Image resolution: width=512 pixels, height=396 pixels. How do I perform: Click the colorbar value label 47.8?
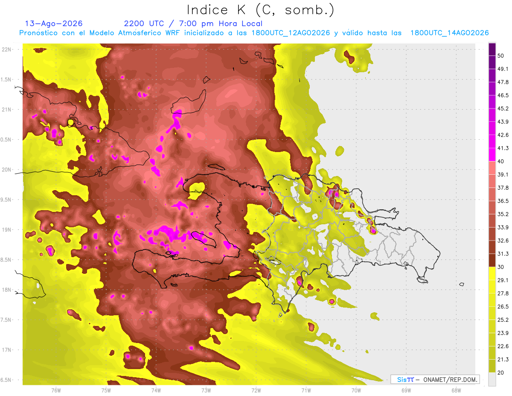pos(503,82)
